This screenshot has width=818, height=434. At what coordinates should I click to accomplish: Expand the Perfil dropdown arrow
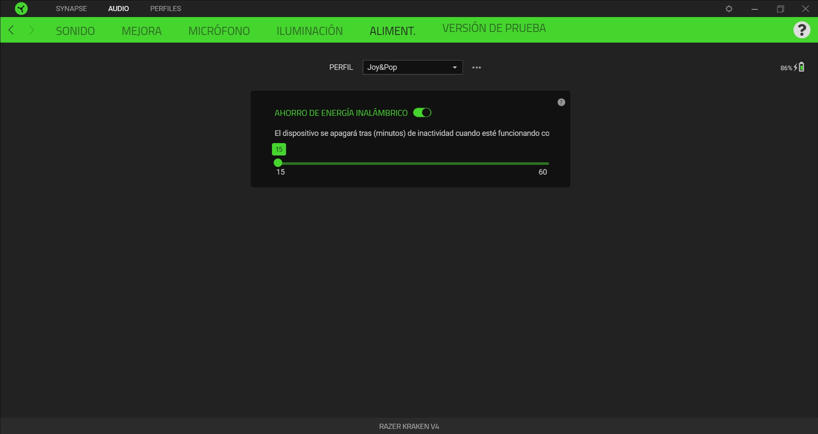pyautogui.click(x=454, y=67)
